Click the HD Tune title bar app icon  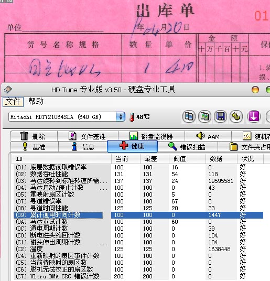[7, 90]
